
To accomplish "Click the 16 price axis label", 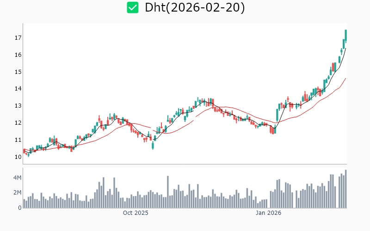I will [x=18, y=55].
